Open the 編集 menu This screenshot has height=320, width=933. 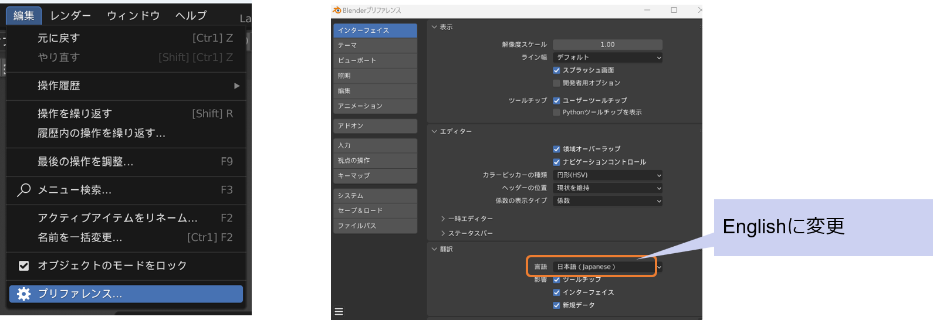pyautogui.click(x=24, y=15)
